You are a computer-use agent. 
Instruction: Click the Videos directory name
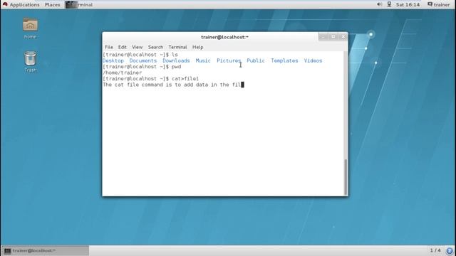click(313, 60)
